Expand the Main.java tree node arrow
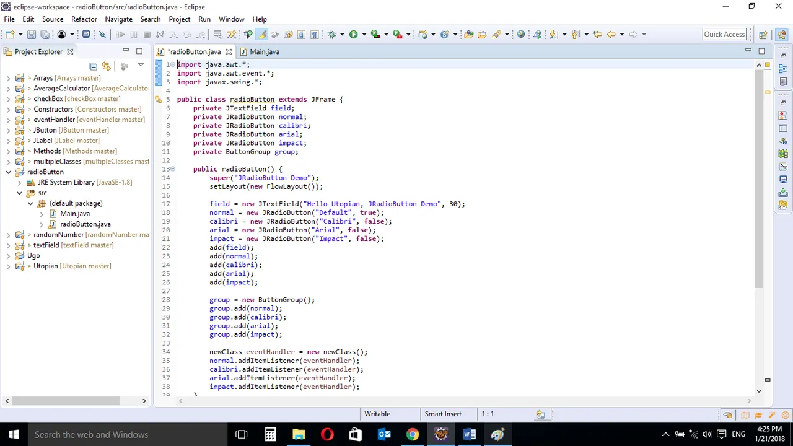 (x=42, y=214)
